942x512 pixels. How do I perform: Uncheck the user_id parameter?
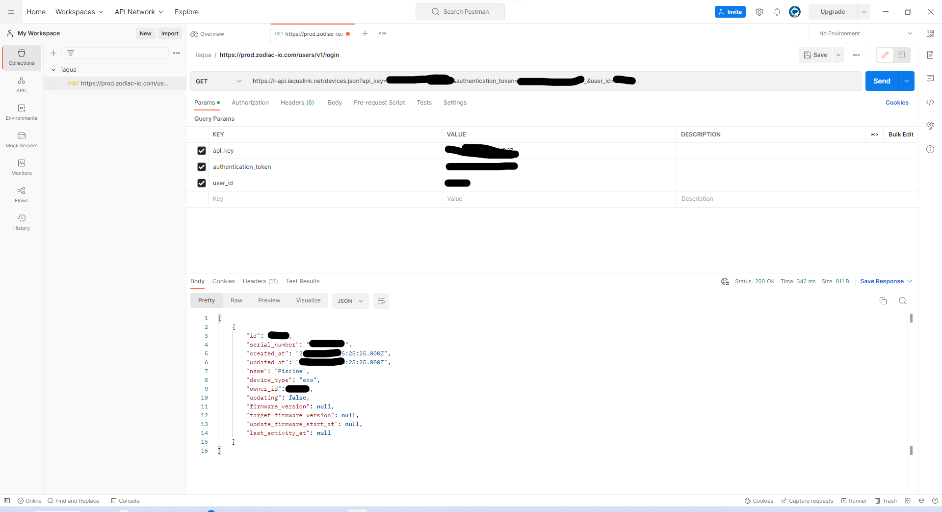coord(202,183)
